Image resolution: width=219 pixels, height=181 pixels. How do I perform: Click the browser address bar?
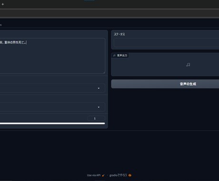tap(109, 13)
